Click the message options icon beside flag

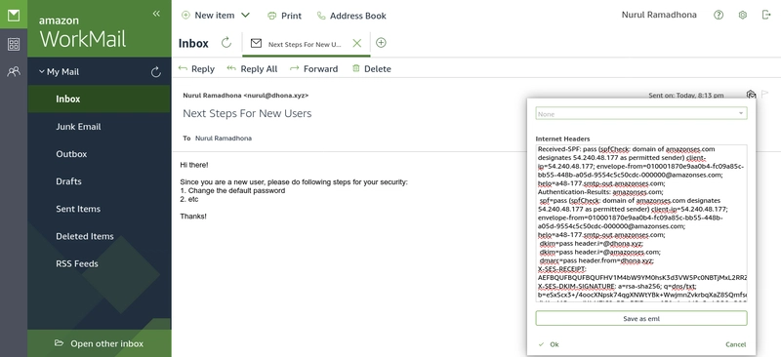(x=751, y=94)
